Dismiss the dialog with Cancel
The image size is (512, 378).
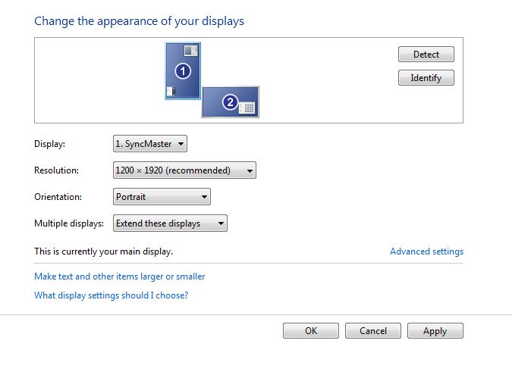[x=373, y=331]
